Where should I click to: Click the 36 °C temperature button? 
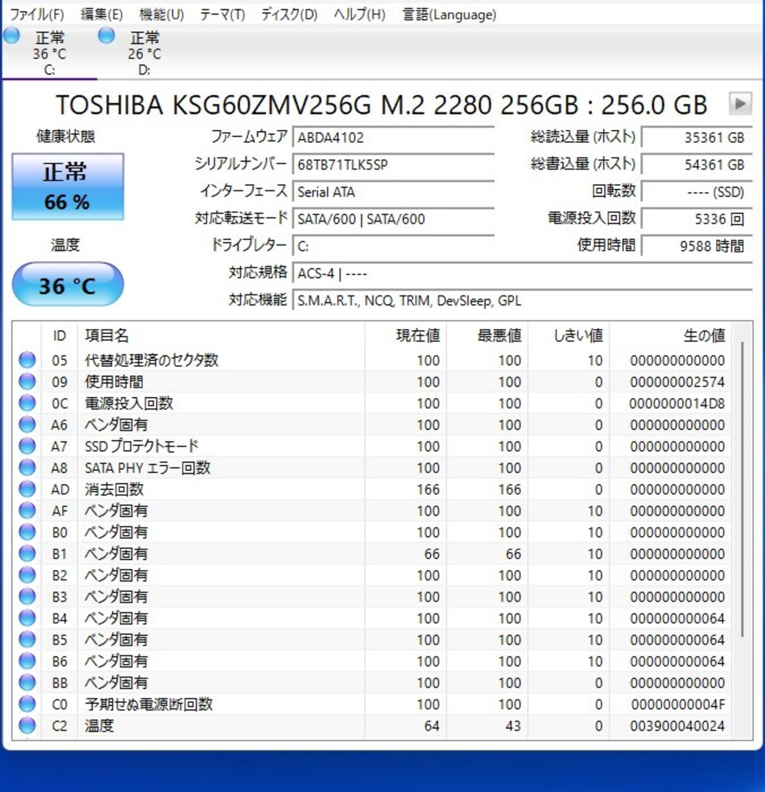(68, 285)
